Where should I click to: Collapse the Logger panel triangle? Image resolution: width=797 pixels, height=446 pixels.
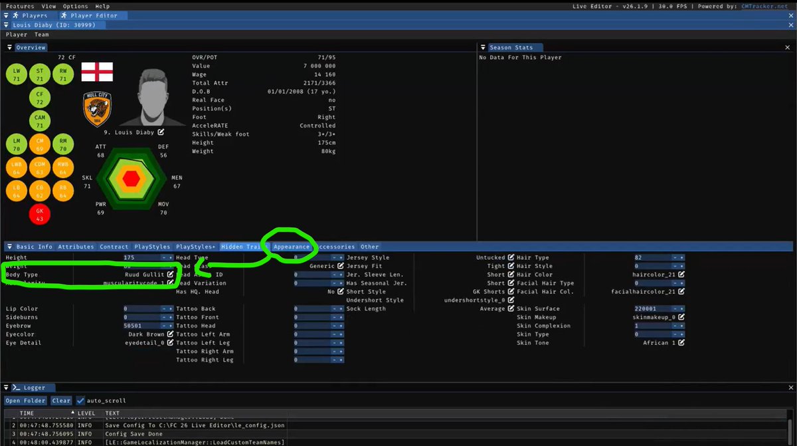tap(7, 388)
